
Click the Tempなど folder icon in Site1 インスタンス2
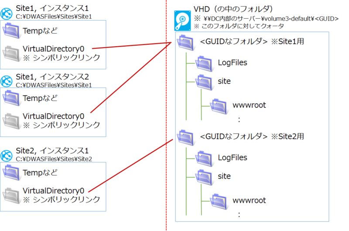[11, 98]
